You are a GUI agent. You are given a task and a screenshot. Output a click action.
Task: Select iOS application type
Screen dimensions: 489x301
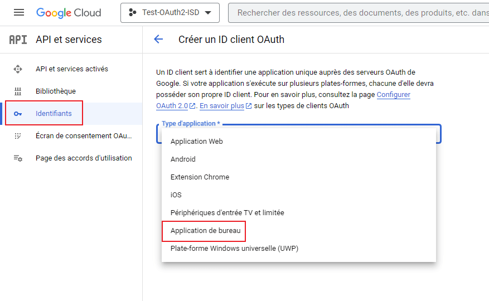[x=176, y=195]
